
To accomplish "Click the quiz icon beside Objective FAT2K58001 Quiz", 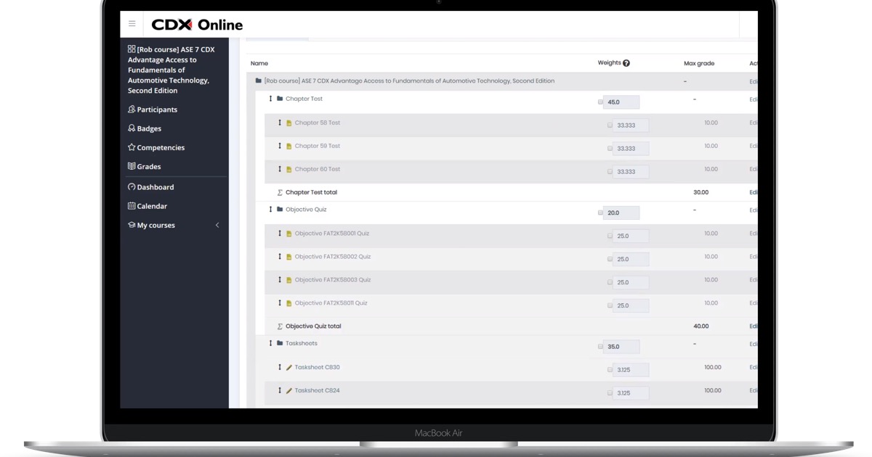I will click(289, 234).
